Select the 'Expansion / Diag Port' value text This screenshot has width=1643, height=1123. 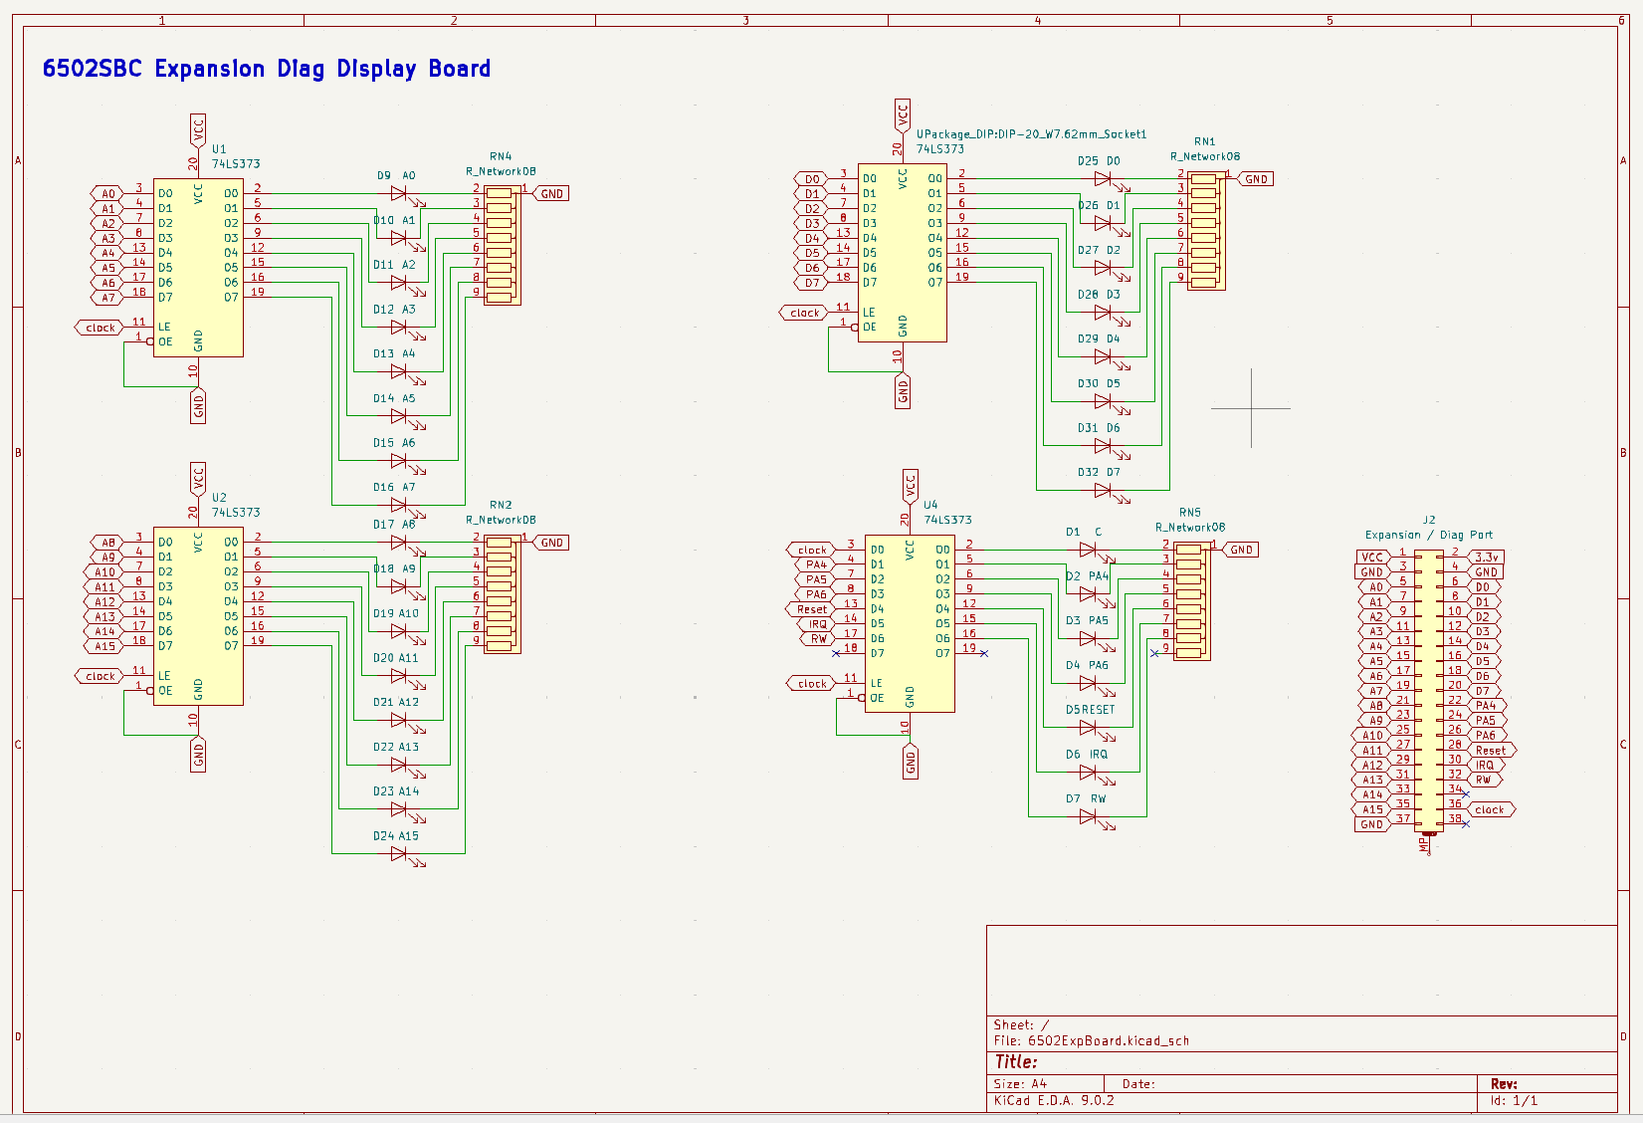pyautogui.click(x=1428, y=535)
